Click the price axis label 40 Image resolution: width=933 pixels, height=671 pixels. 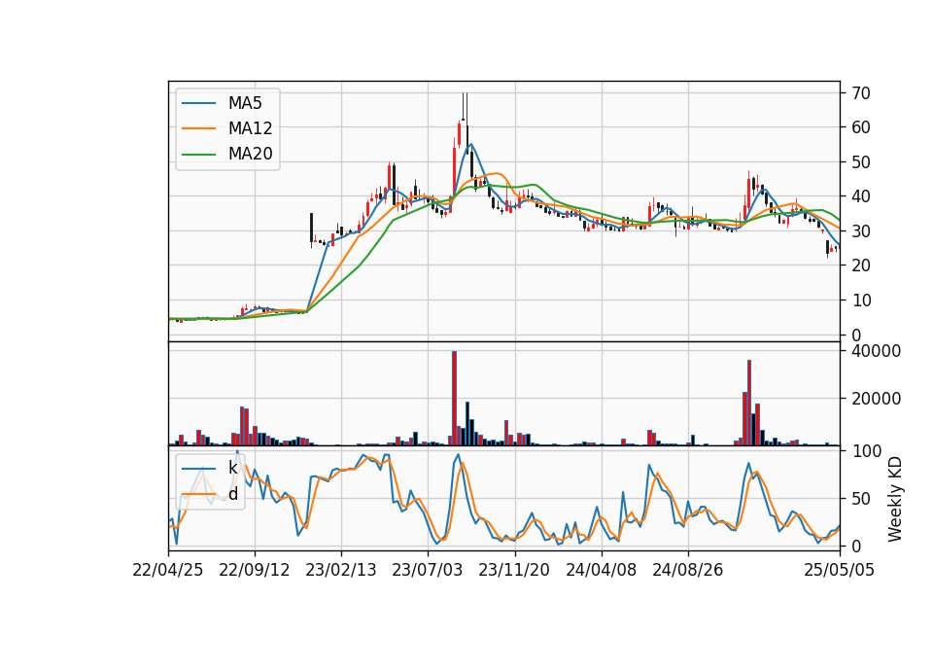[x=861, y=196]
